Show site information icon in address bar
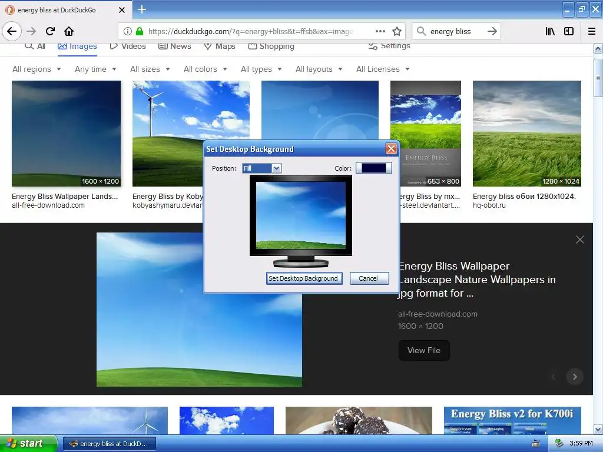The height and width of the screenshot is (452, 603). point(128,31)
